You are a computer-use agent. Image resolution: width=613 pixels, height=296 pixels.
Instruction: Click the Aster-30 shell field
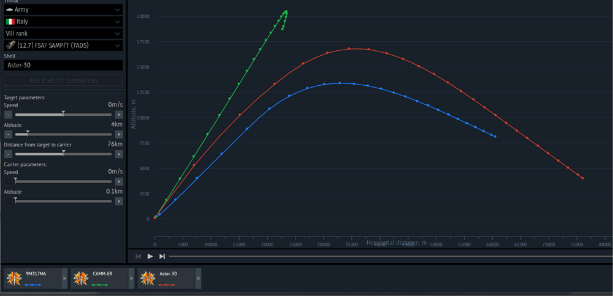pyautogui.click(x=63, y=66)
